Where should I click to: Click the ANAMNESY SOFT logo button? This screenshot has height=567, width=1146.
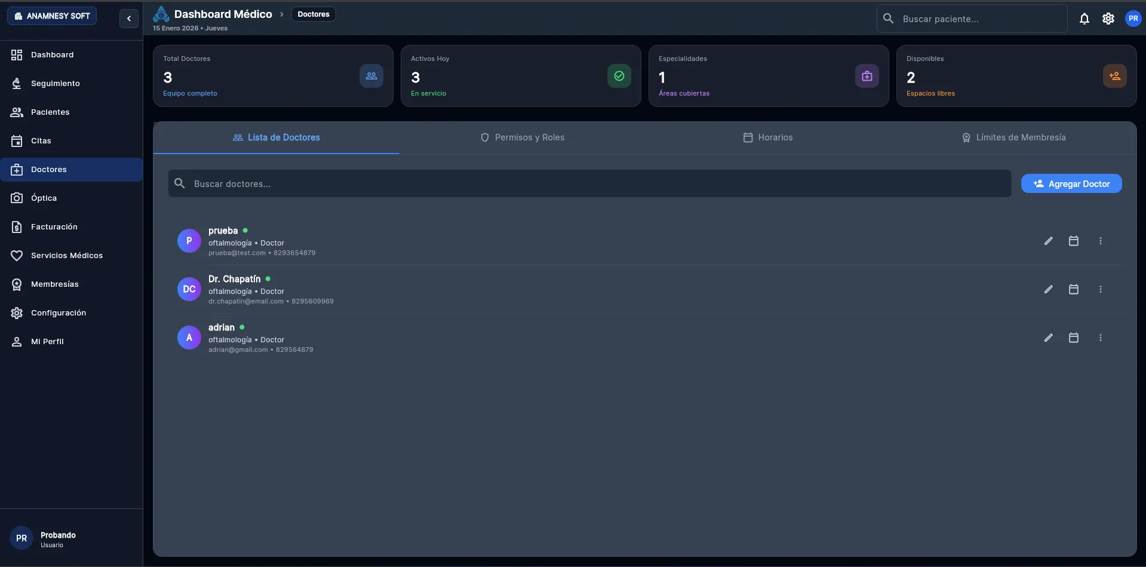pyautogui.click(x=52, y=16)
